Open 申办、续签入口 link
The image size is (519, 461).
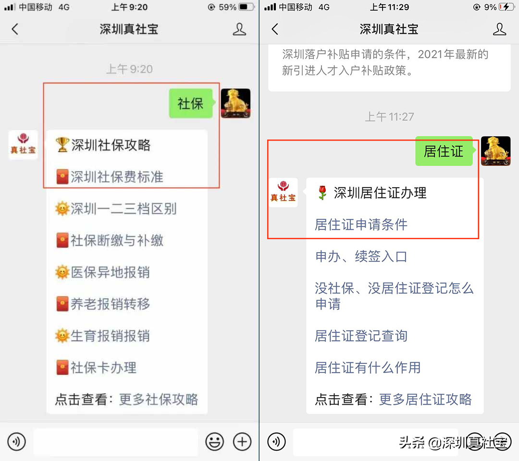(361, 256)
